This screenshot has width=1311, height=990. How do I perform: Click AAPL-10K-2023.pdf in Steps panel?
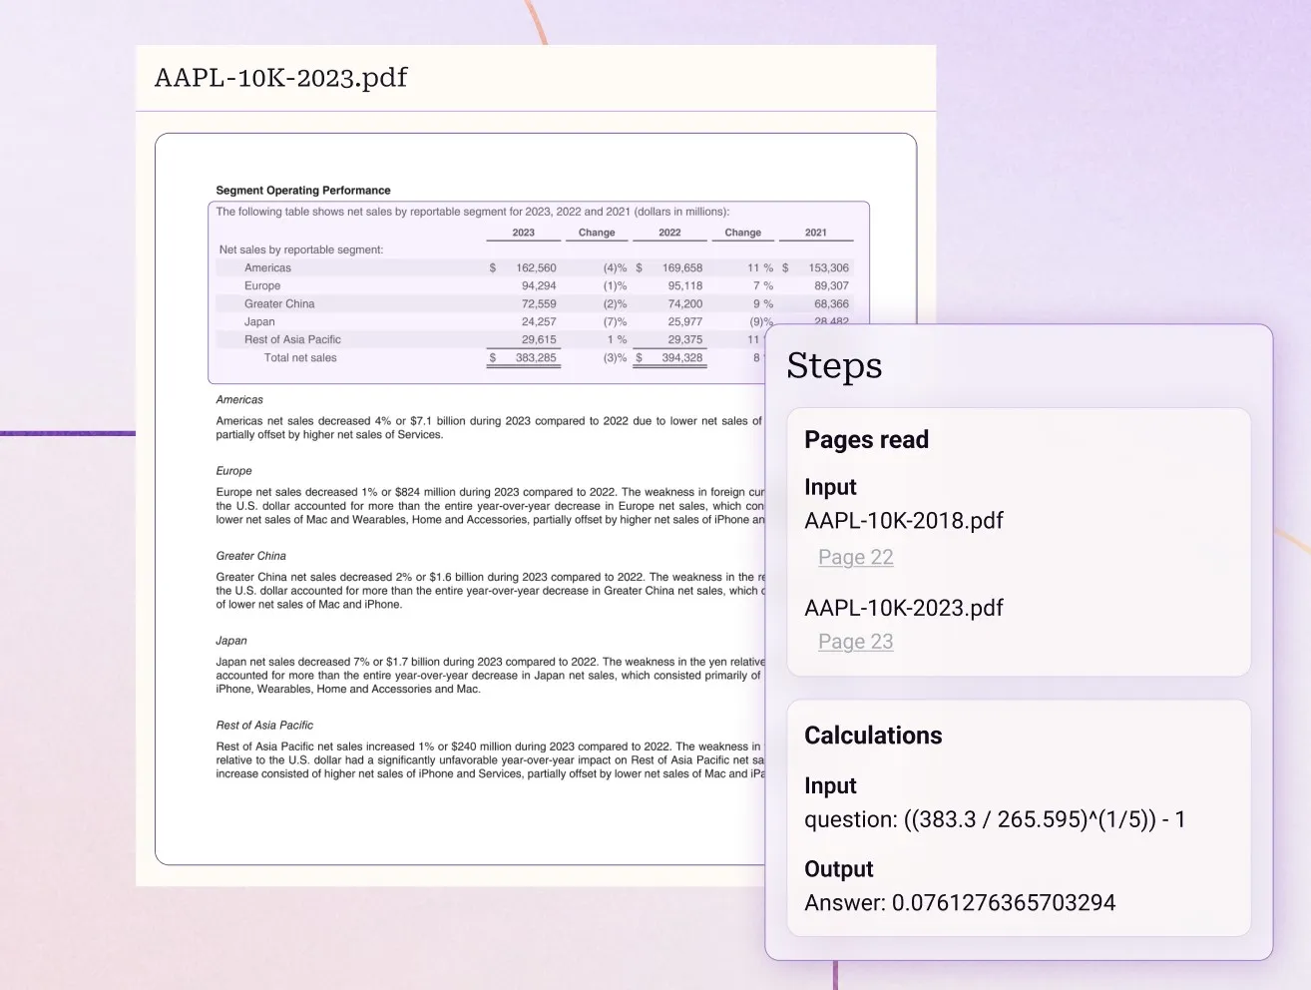coord(904,608)
